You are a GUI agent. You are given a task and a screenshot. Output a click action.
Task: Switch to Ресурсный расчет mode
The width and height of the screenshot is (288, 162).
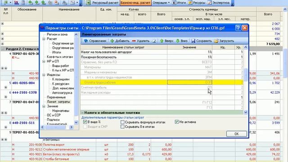(x=105, y=3)
